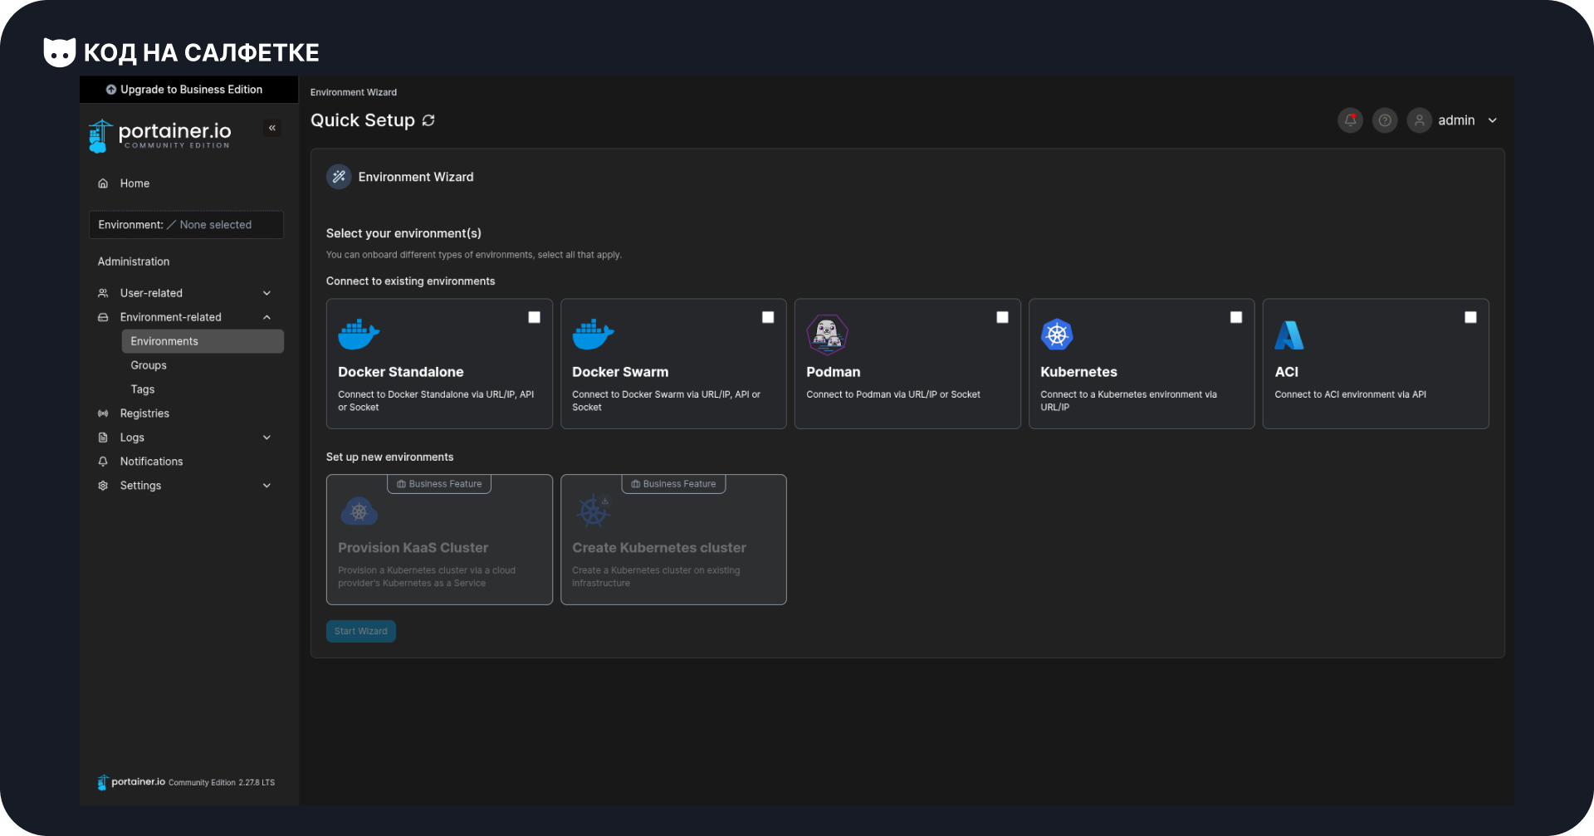Click the Home house icon

click(x=103, y=183)
